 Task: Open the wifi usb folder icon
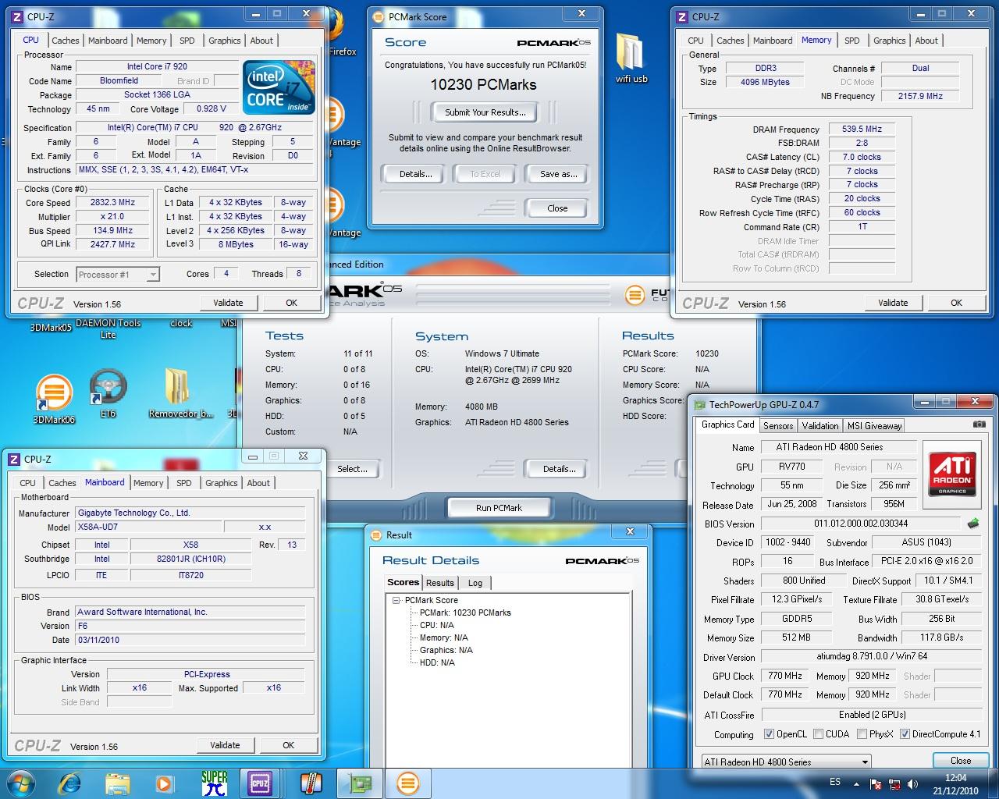coord(631,59)
